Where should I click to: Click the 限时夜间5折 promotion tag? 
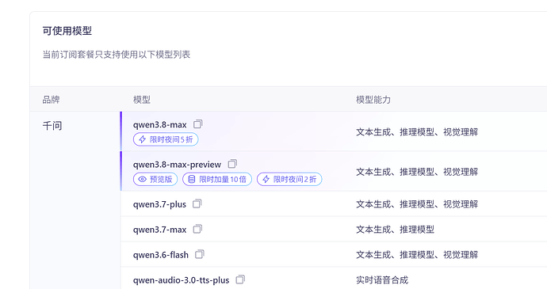tap(166, 139)
